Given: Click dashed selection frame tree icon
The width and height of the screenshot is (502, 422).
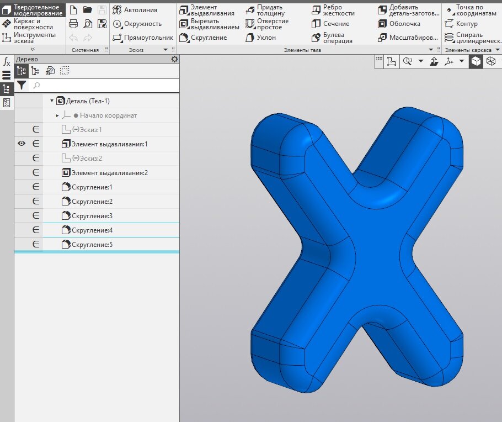Looking at the screenshot, I should (x=65, y=71).
